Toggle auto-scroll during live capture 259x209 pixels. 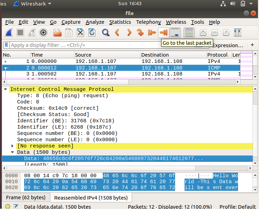pos(175,33)
